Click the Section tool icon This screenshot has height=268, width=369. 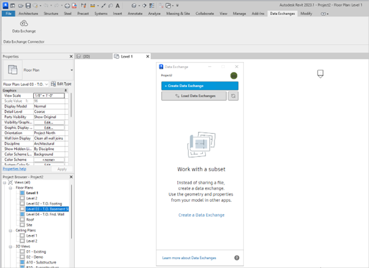(x=144, y=6)
